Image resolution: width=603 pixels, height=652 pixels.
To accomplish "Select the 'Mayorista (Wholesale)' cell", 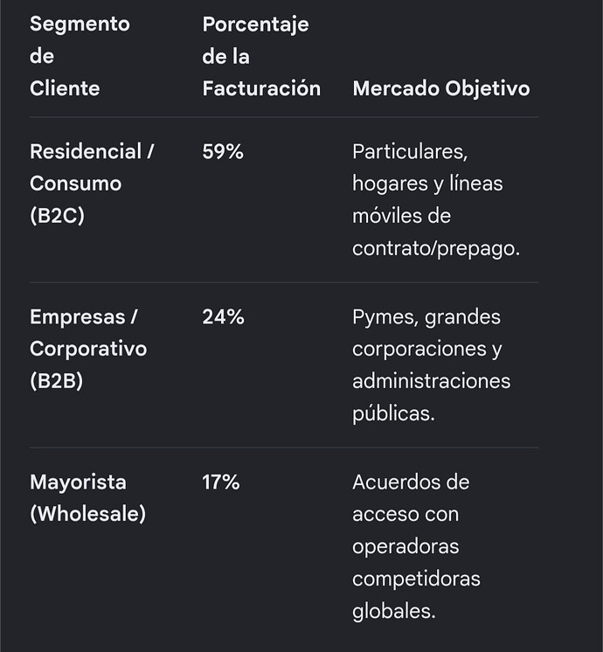I will [87, 497].
